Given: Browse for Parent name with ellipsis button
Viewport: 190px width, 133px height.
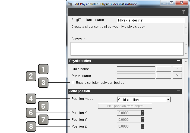Looking at the screenshot, I should click(164, 76).
